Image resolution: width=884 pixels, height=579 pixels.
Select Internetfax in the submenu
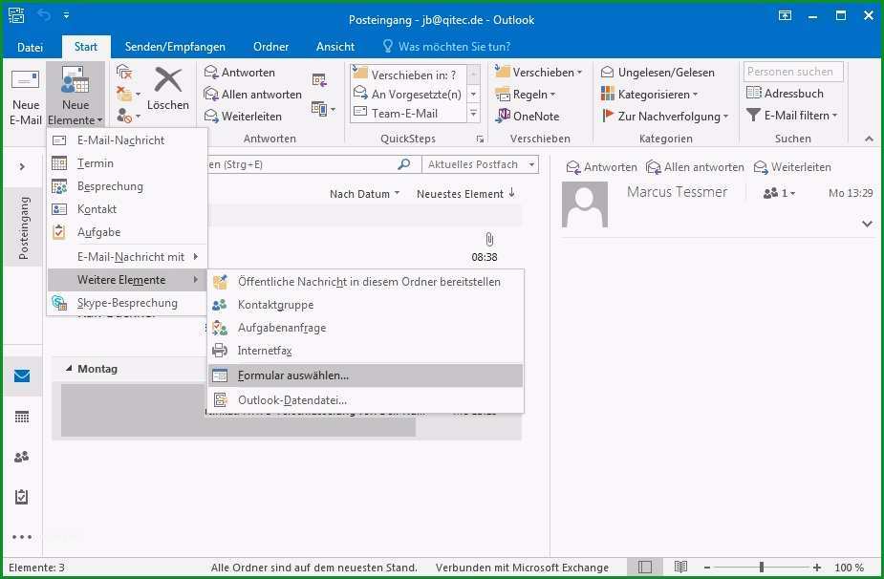pos(366,351)
